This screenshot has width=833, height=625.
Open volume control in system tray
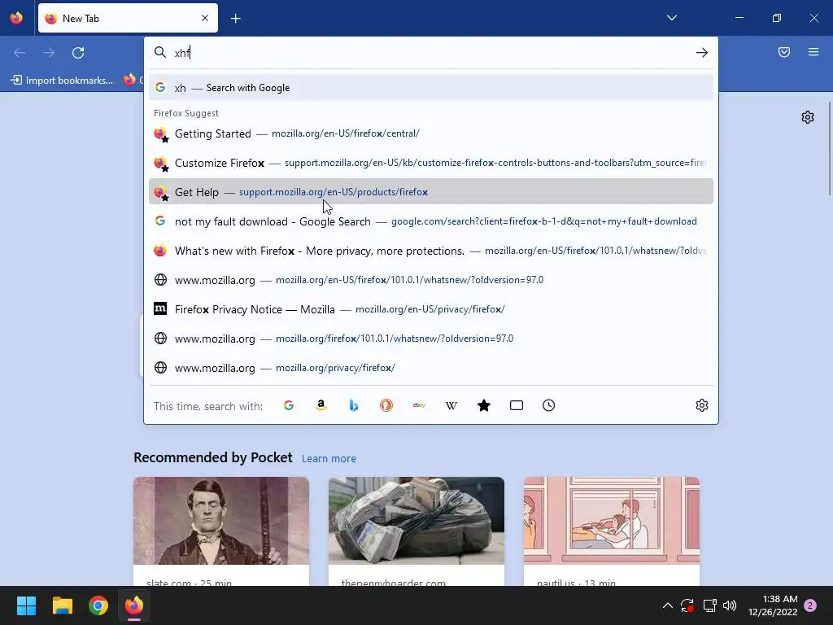pos(730,605)
